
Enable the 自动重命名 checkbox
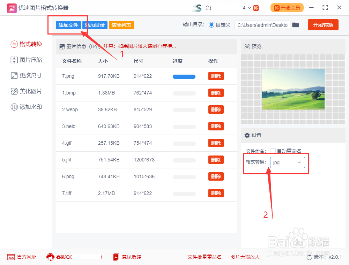273,151
